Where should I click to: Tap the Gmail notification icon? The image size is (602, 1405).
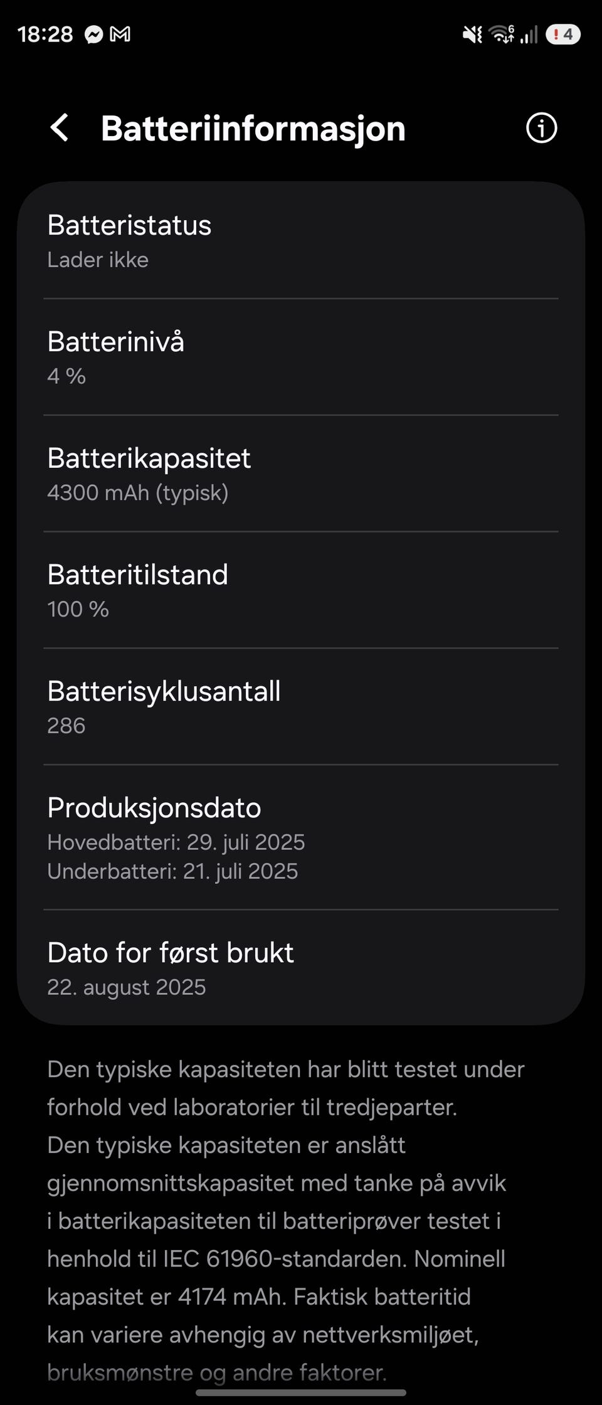click(120, 34)
